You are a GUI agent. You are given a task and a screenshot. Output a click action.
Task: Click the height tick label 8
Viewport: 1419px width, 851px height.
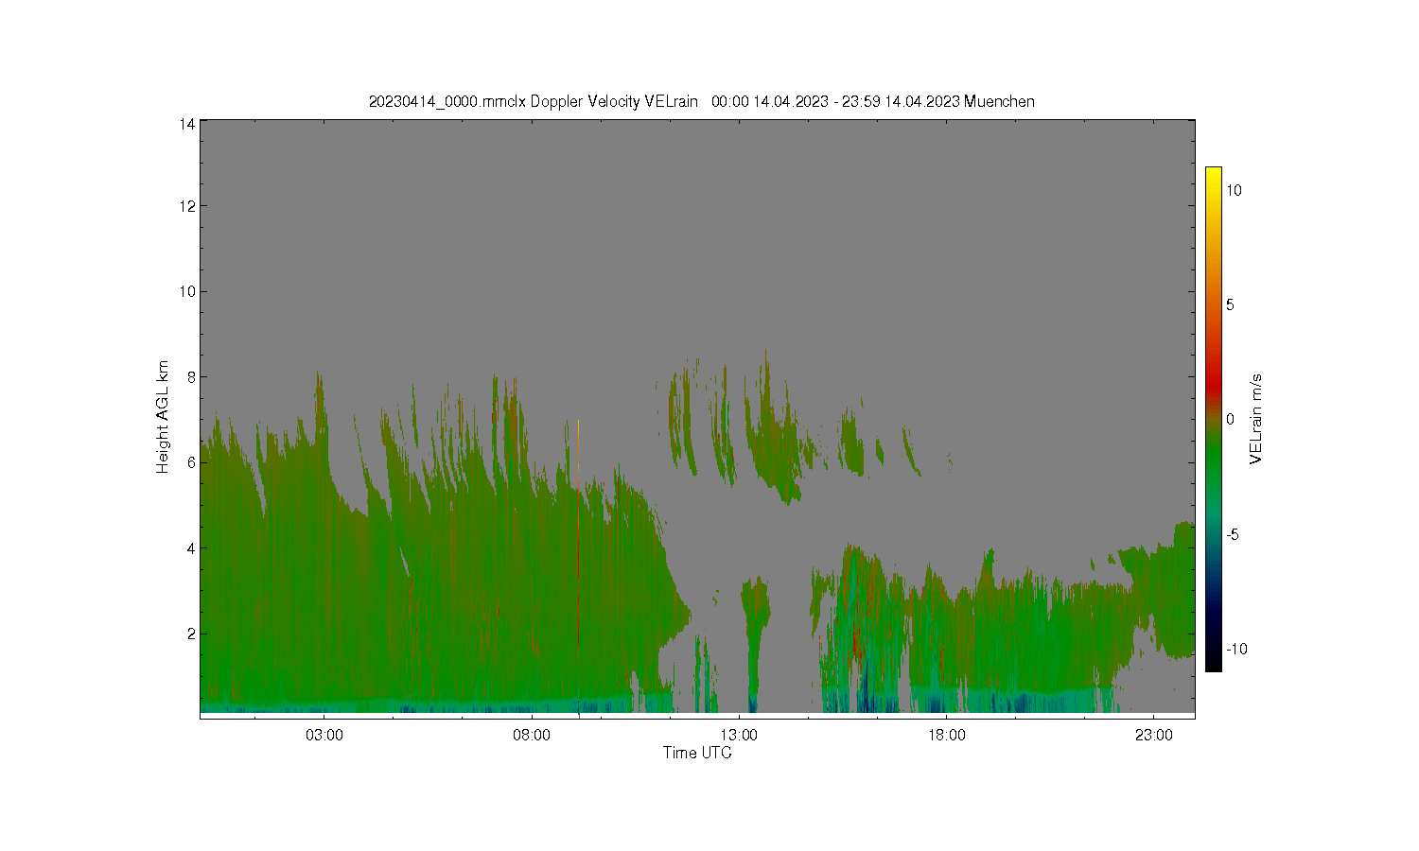tap(191, 376)
